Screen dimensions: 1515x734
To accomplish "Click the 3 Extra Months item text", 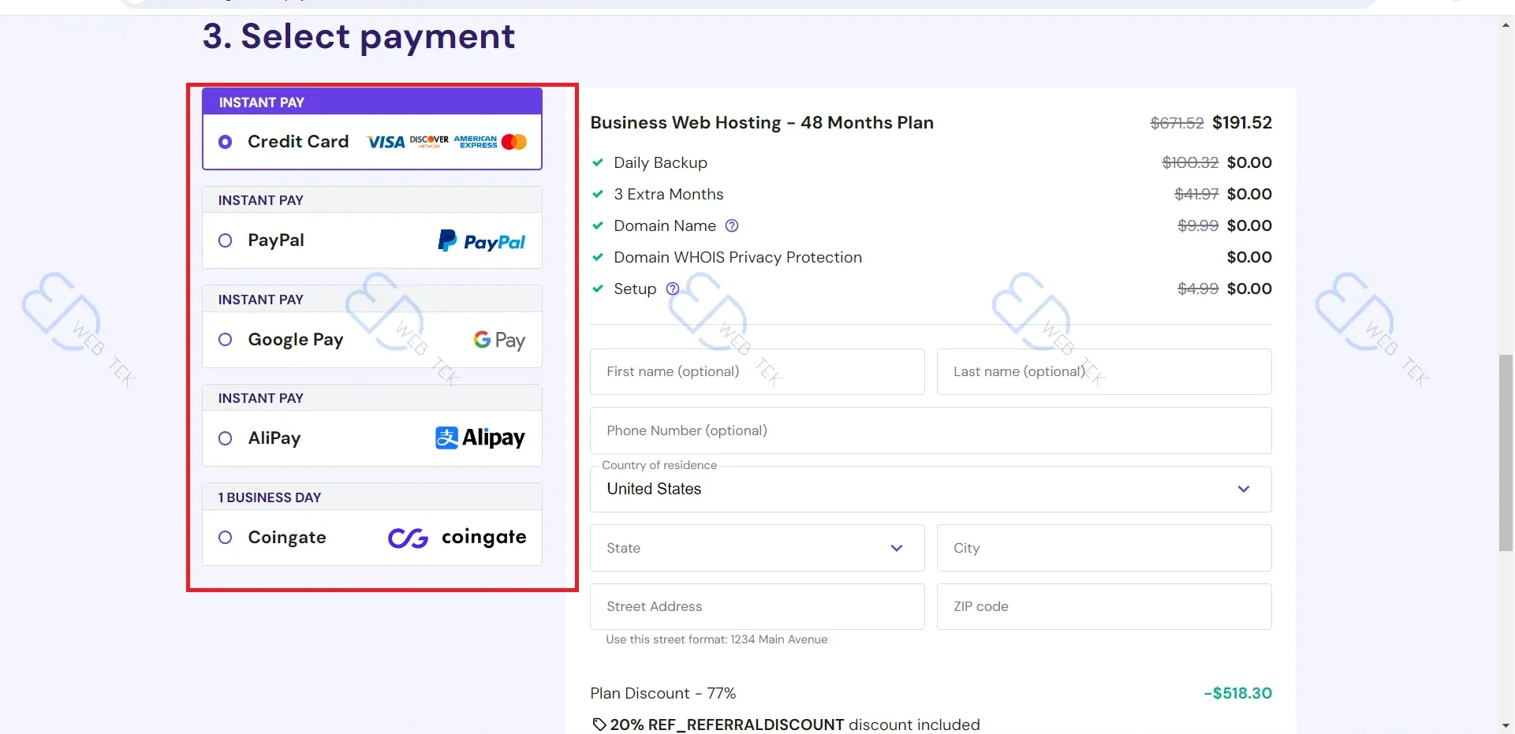I will pyautogui.click(x=669, y=194).
